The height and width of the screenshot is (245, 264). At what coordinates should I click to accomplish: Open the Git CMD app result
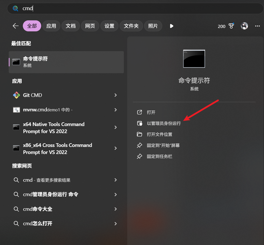[66, 95]
